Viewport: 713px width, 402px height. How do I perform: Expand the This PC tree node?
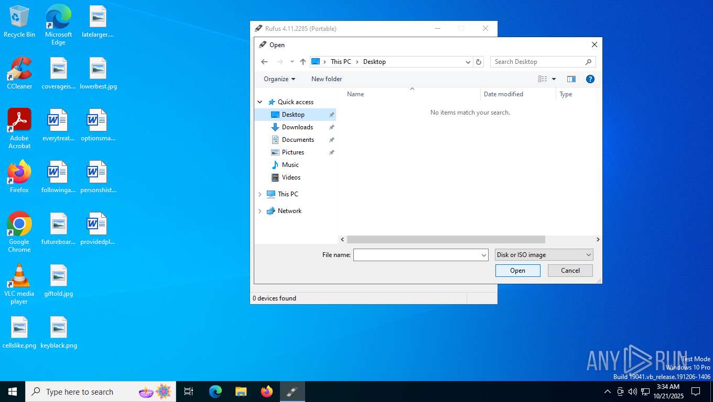pyautogui.click(x=260, y=194)
